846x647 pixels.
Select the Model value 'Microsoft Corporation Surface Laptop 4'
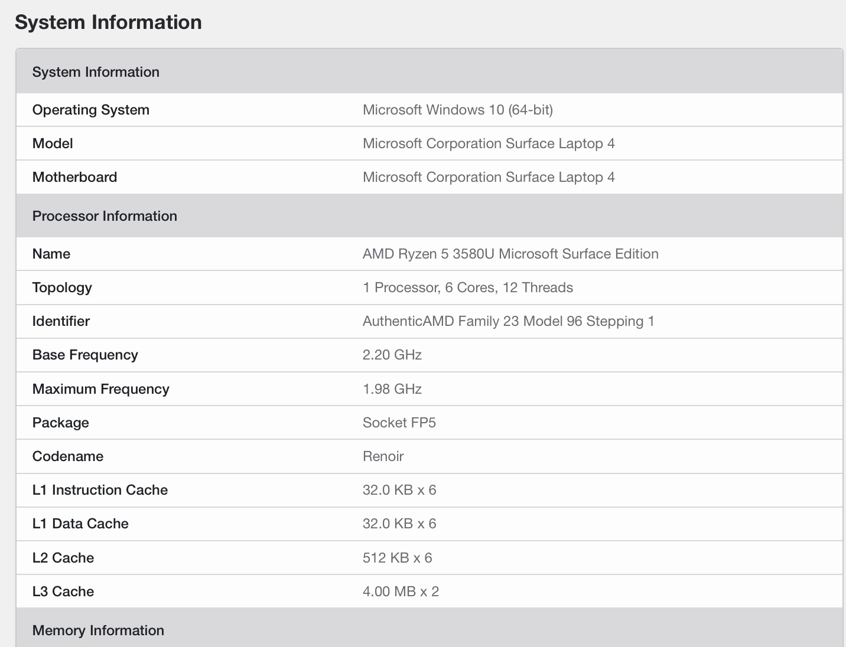tap(489, 143)
